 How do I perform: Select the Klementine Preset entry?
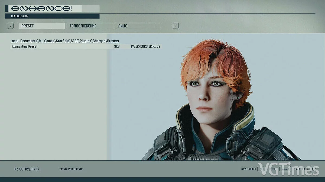point(86,46)
